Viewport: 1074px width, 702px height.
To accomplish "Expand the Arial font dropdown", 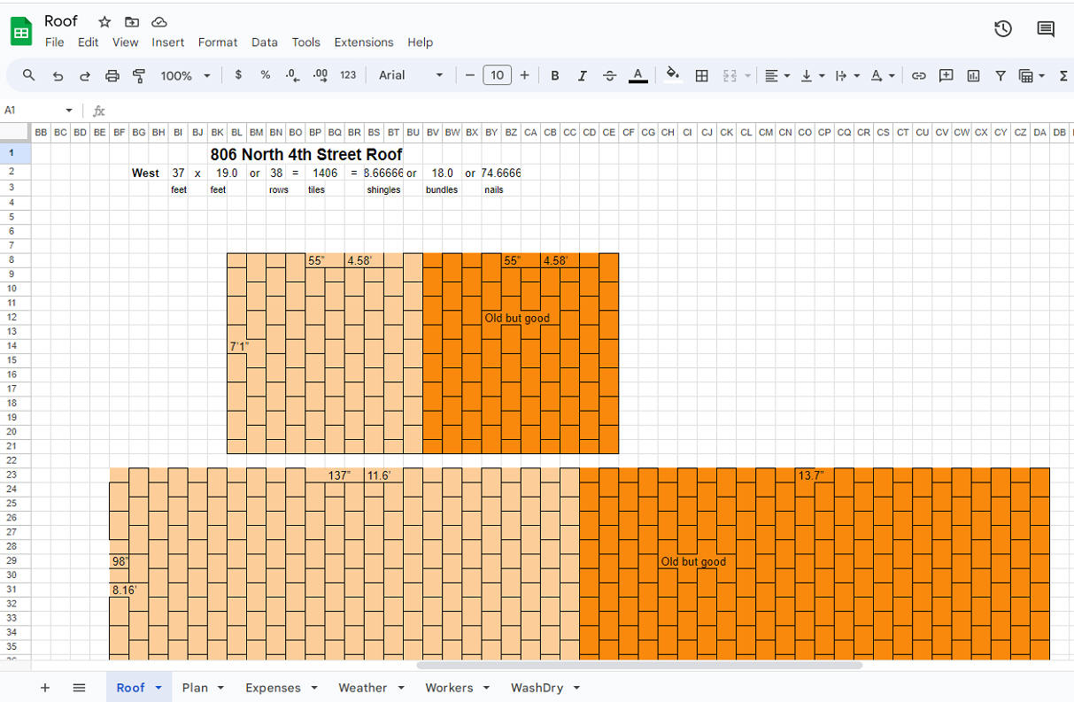I will coord(411,76).
